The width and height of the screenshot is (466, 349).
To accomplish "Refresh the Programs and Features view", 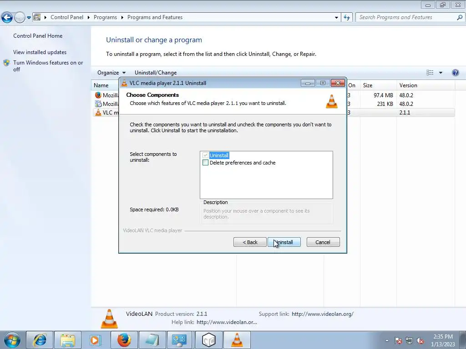I will 346,18.
